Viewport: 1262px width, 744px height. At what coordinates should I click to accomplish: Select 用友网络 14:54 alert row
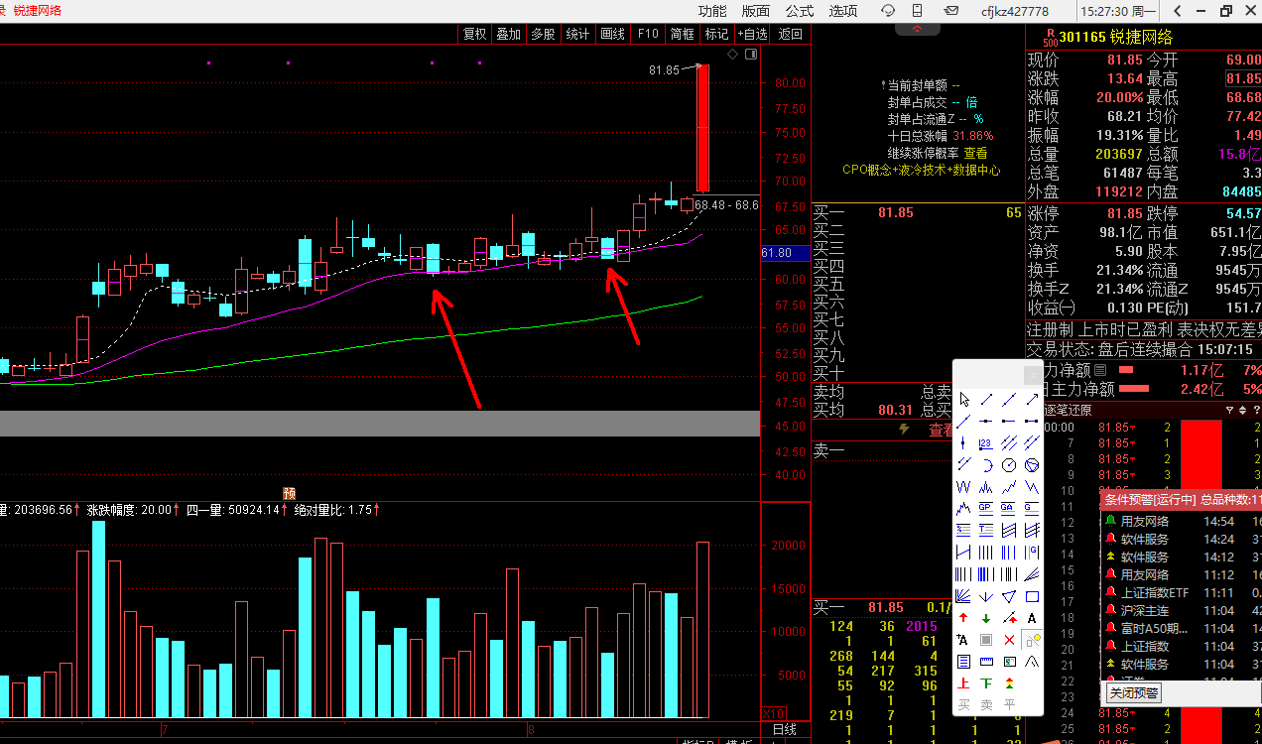coord(1180,521)
